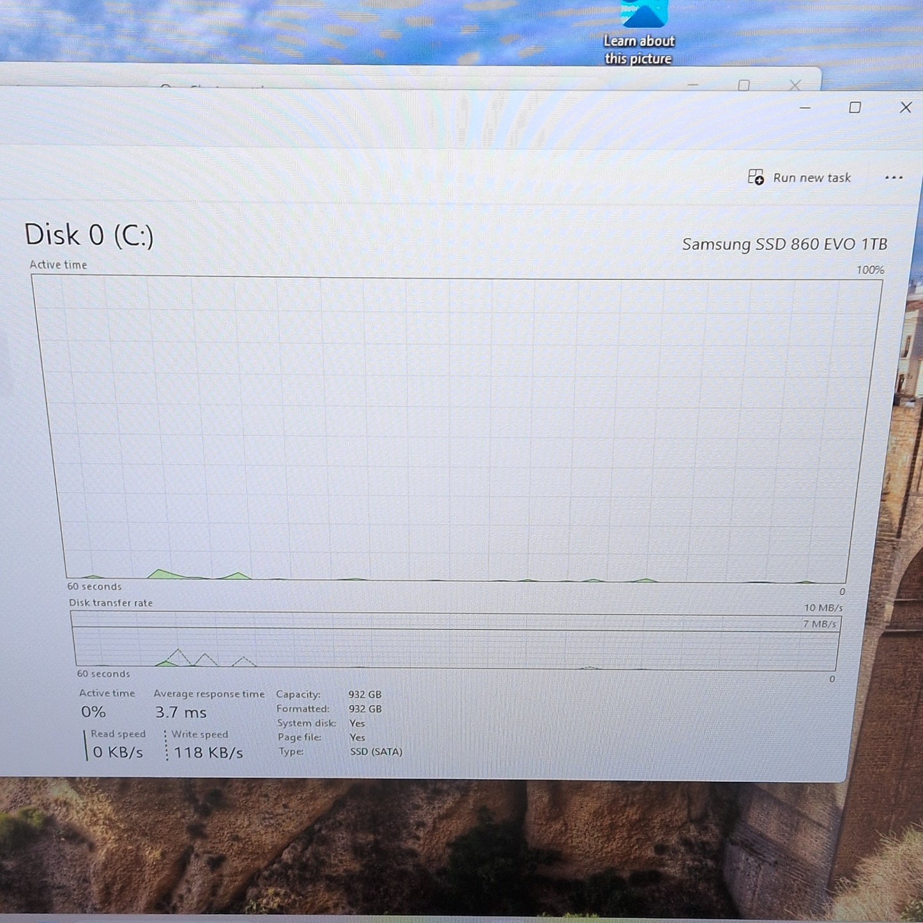Click the Write speed 118 KB/s value
923x923 pixels.
(208, 753)
